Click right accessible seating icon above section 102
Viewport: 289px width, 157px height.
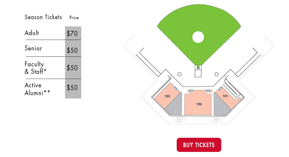tap(208, 90)
